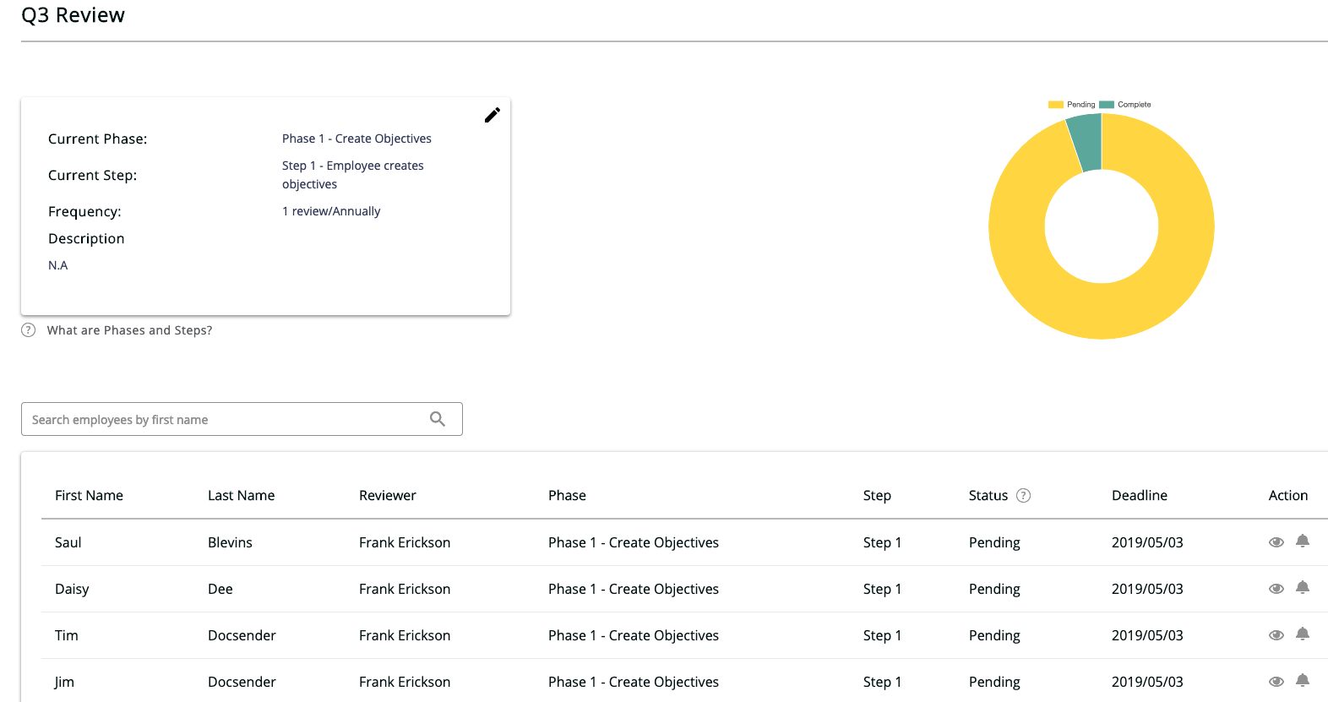The width and height of the screenshot is (1328, 702).
Task: Select the Dee last name cell
Action: tap(220, 589)
